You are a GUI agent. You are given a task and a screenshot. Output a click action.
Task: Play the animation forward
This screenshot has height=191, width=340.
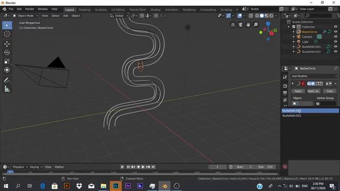[x=143, y=167]
